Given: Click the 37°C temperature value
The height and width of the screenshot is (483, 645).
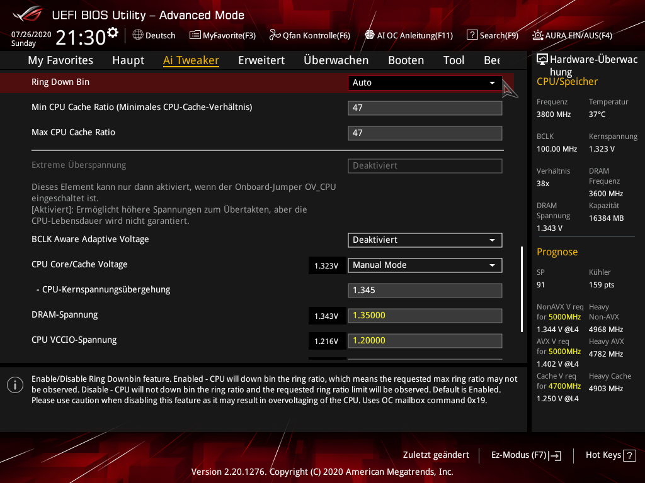Looking at the screenshot, I should pyautogui.click(x=597, y=114).
